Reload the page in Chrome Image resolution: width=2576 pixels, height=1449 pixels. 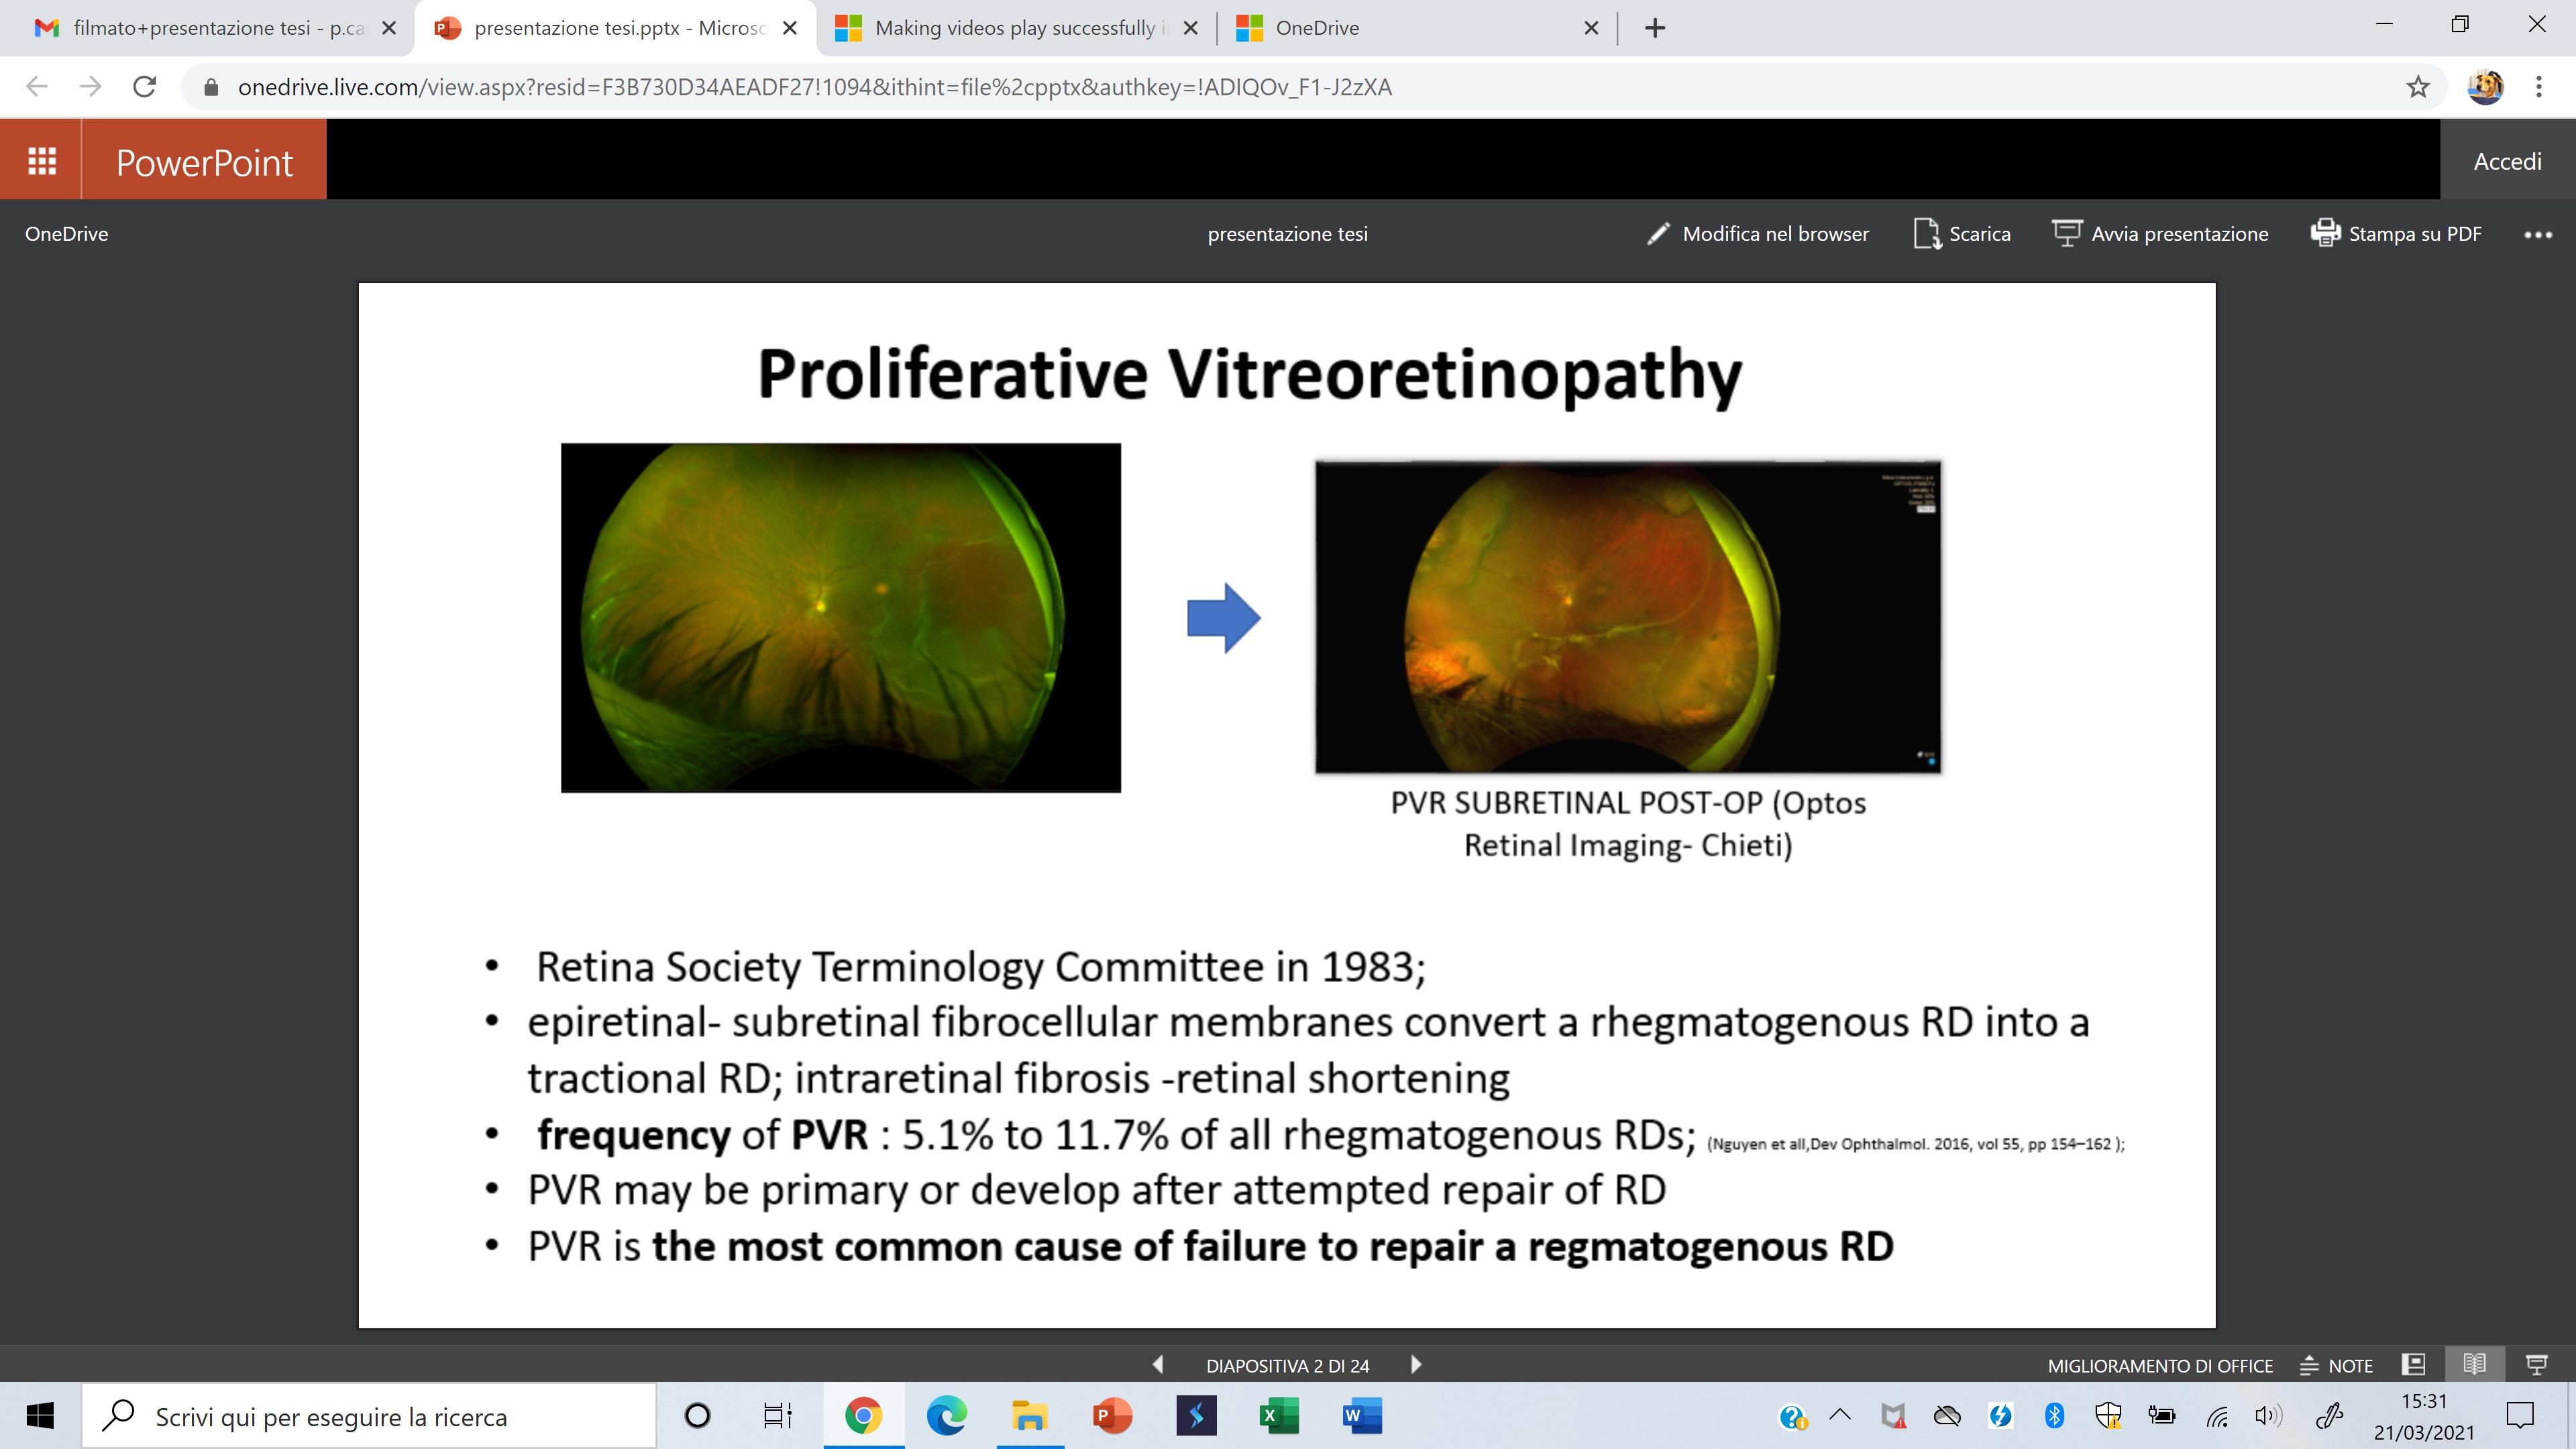click(145, 87)
